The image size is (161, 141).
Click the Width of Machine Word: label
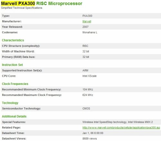pos(18,51)
